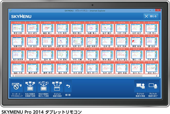Viewport: 170px width, 114px height.
Task: Pick the D-PC31 screen thumbnail
Action: click(107, 41)
